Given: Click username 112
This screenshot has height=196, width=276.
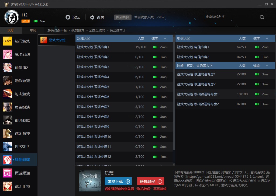Looking at the screenshot, I should (24, 15).
